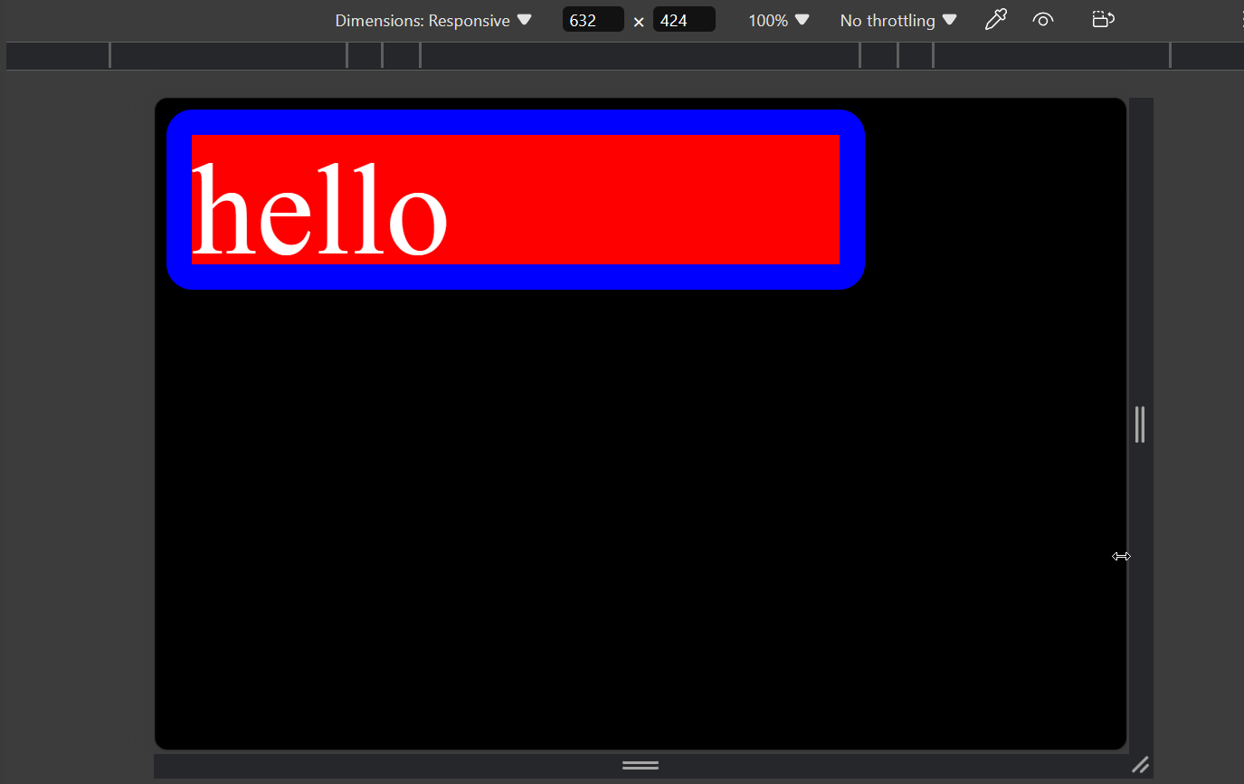
Task: Click the white "hello" text
Action: 319,210
